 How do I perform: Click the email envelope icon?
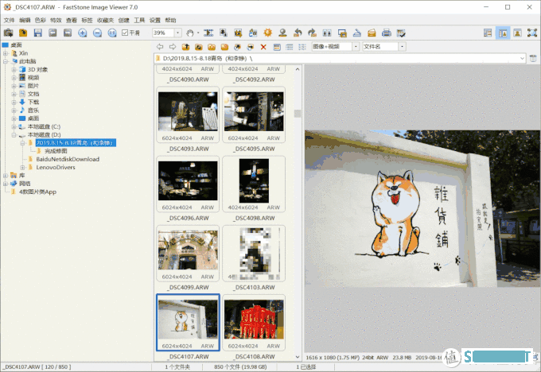[372, 33]
